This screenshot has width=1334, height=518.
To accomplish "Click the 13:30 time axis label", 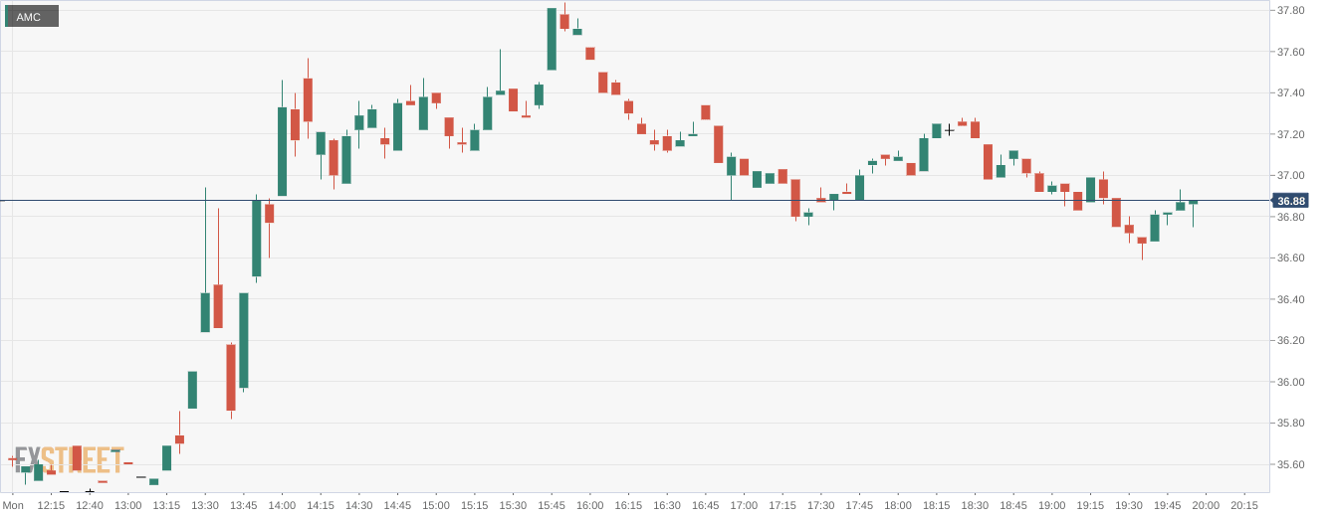I will 205,505.
